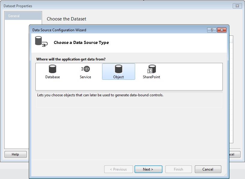Select the SharePoint data source icon
The image size is (245, 179).
pyautogui.click(x=151, y=69)
